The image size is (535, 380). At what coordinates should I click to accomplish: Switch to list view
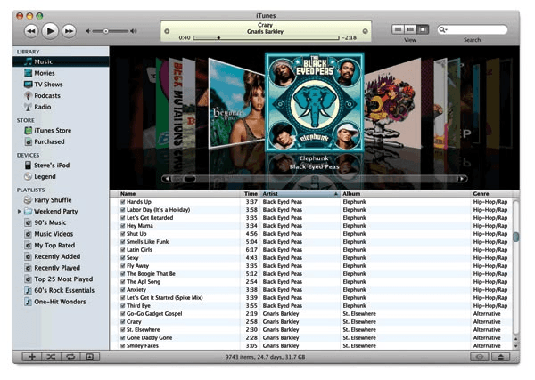398,29
